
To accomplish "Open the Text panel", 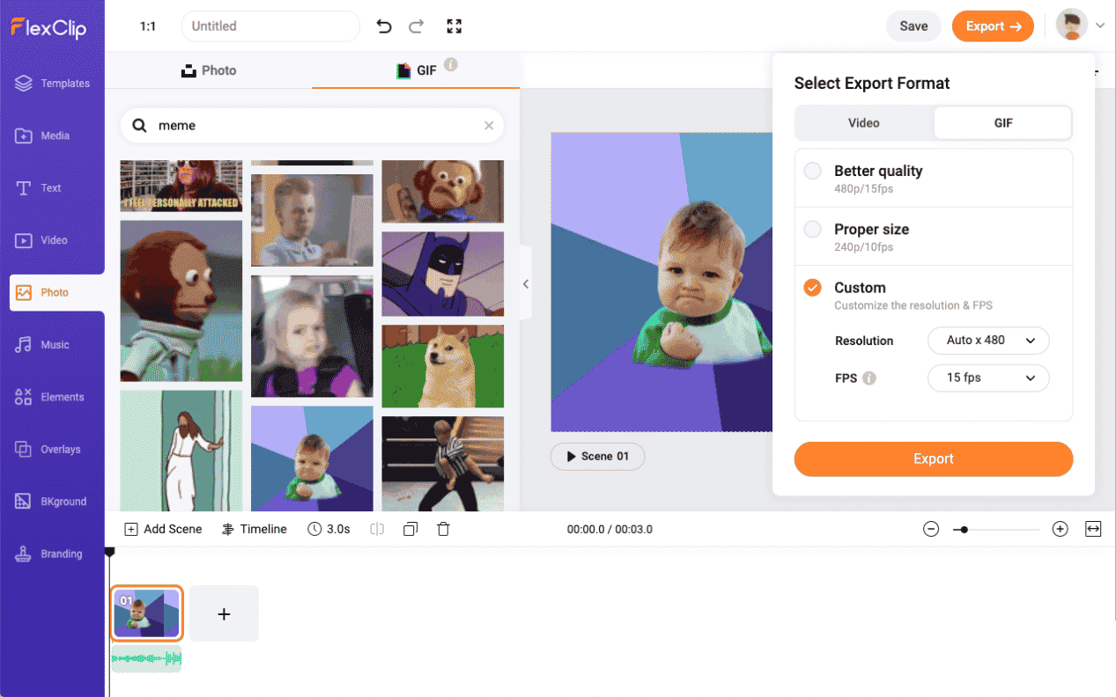I will tap(52, 187).
